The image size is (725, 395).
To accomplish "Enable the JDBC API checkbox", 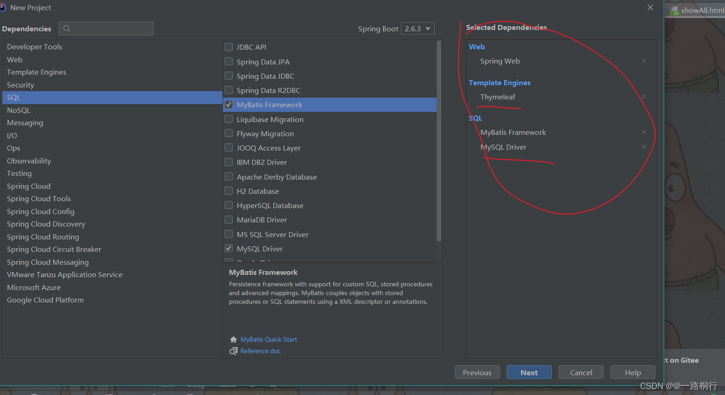I will [228, 47].
